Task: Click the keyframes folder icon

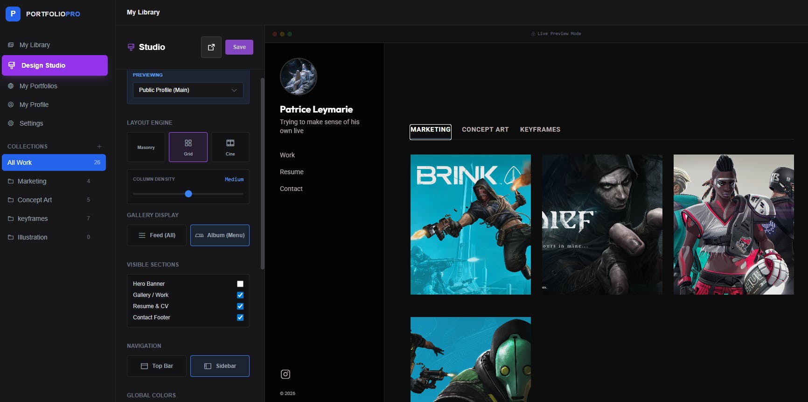Action: coord(11,219)
